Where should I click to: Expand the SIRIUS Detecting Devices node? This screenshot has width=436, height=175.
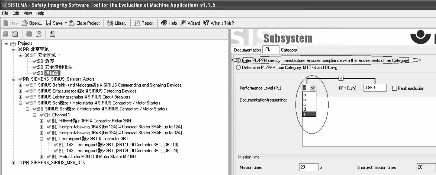point(20,91)
